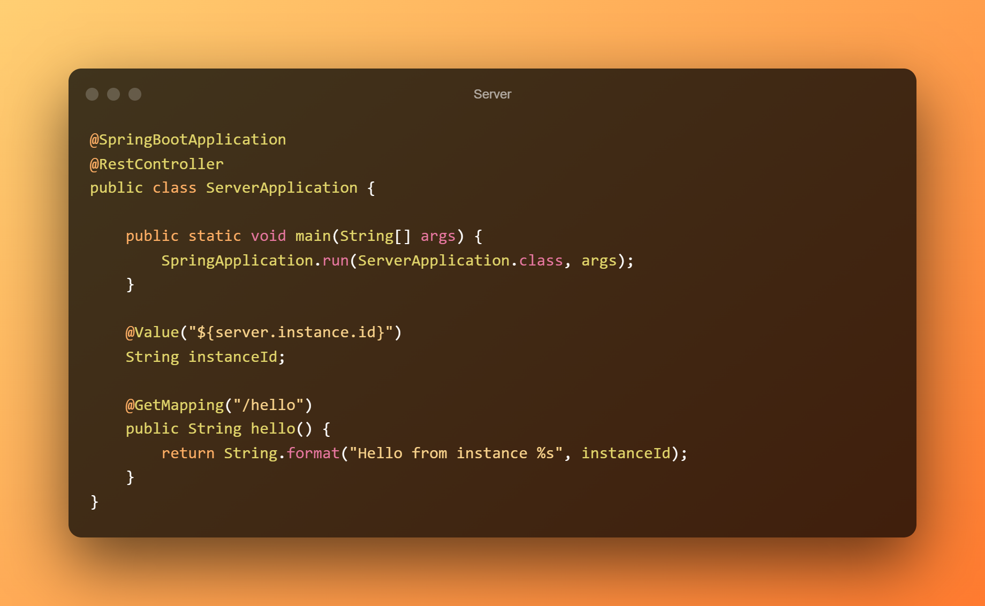Click the instanceId field declaration

232,357
